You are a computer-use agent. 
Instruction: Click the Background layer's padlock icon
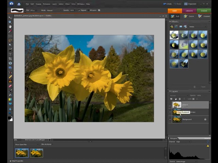point(205,119)
